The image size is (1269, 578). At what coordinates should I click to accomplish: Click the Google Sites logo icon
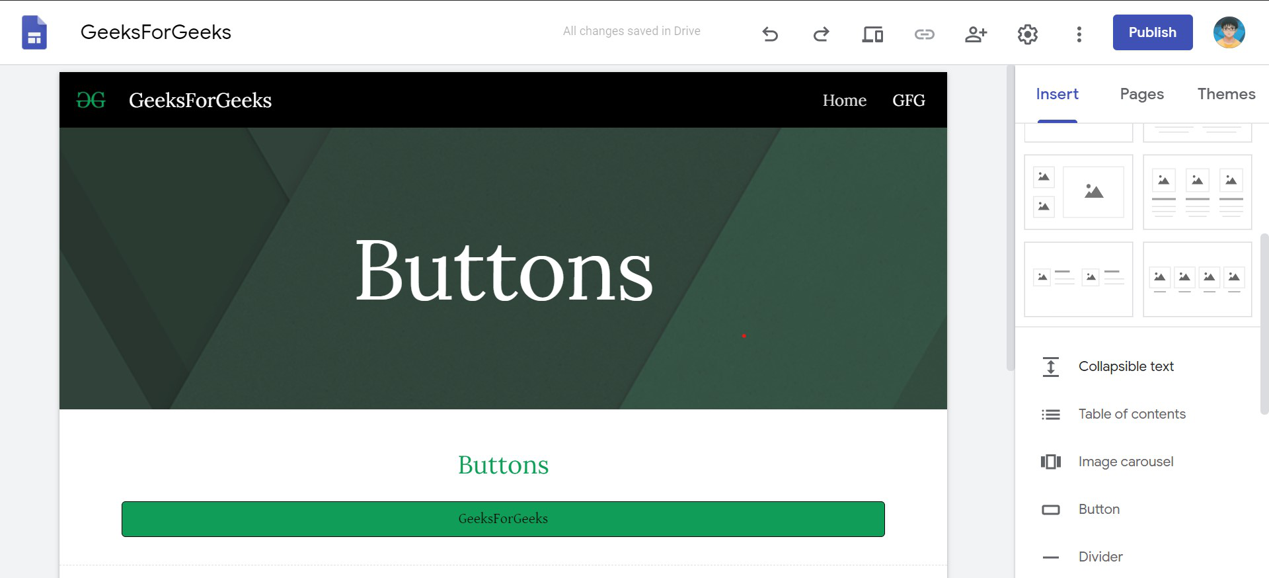(34, 32)
